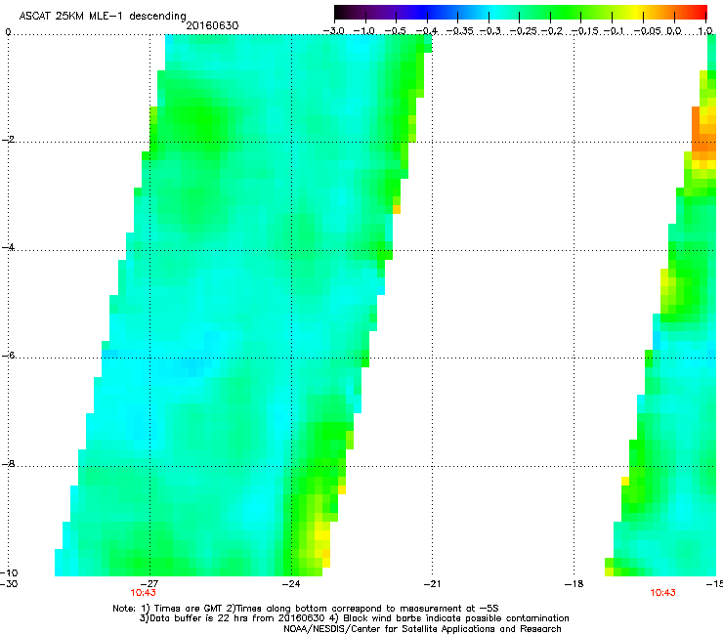Select the -0.35 color scale label
723x635 pixels.
pos(459,31)
